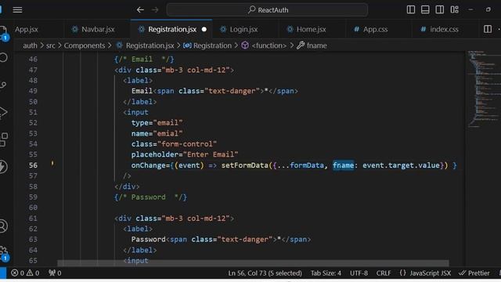Switch to the Navbar.jsx tab
501x282 pixels.
[97, 30]
